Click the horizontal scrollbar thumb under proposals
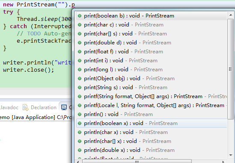Image resolution: width=235 pixels, height=163 pixels. 137,162
